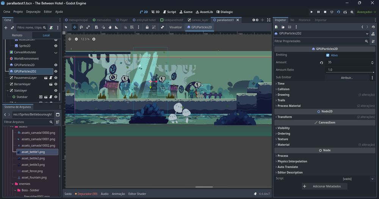Stop the running project

pos(325,12)
